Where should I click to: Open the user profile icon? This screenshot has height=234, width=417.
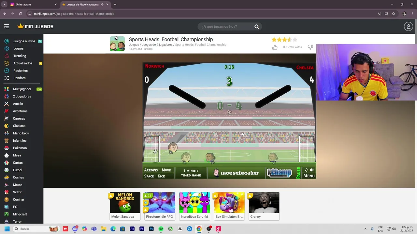pyautogui.click(x=408, y=26)
